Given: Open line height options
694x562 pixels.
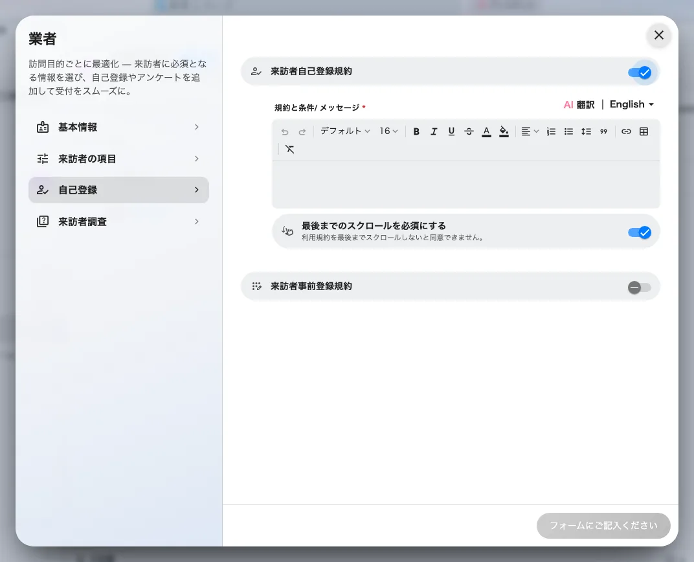Looking at the screenshot, I should click(586, 131).
